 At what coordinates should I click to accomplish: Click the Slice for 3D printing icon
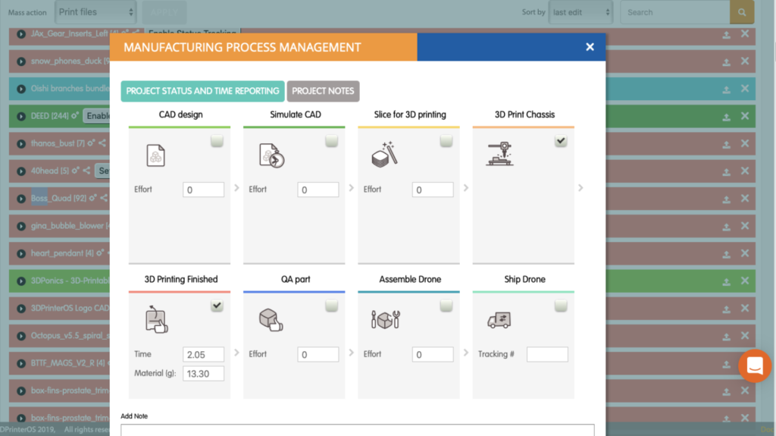coord(384,154)
